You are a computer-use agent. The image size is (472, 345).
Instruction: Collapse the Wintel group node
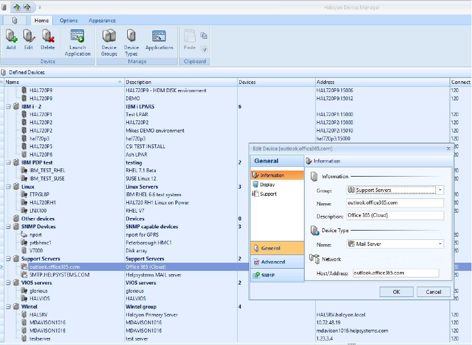(8, 307)
